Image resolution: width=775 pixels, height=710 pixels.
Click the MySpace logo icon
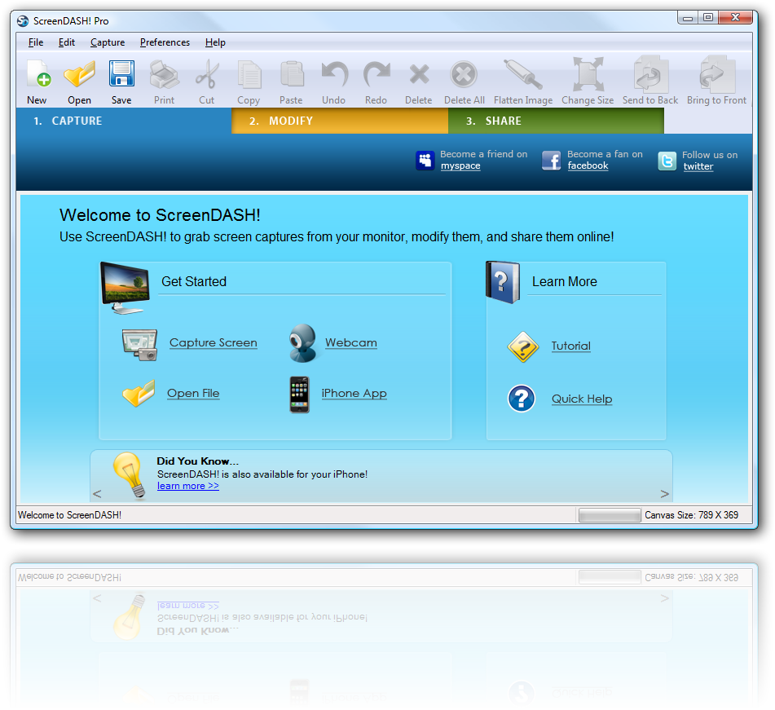click(x=425, y=161)
